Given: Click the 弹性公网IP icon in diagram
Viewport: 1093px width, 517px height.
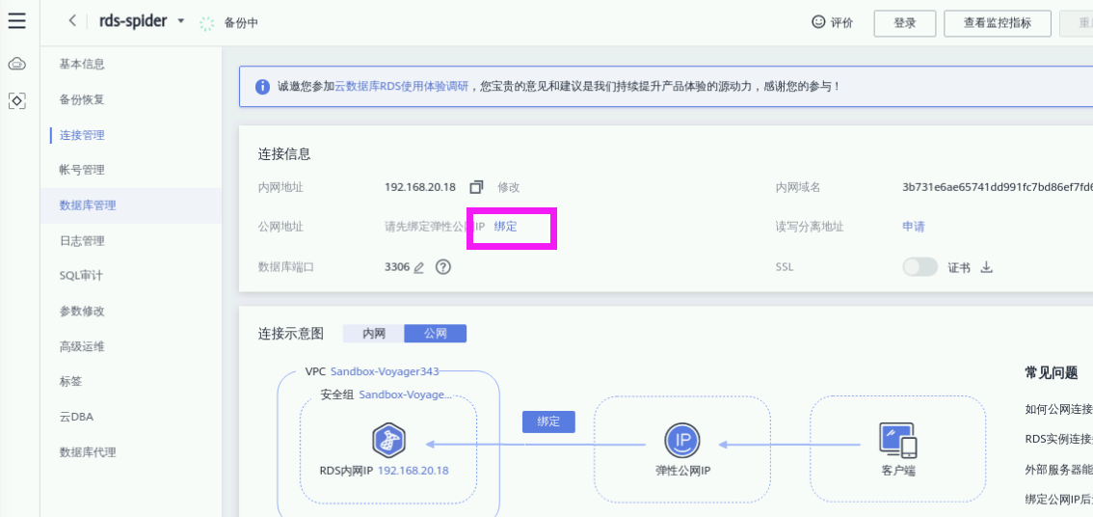Looking at the screenshot, I should [x=681, y=441].
